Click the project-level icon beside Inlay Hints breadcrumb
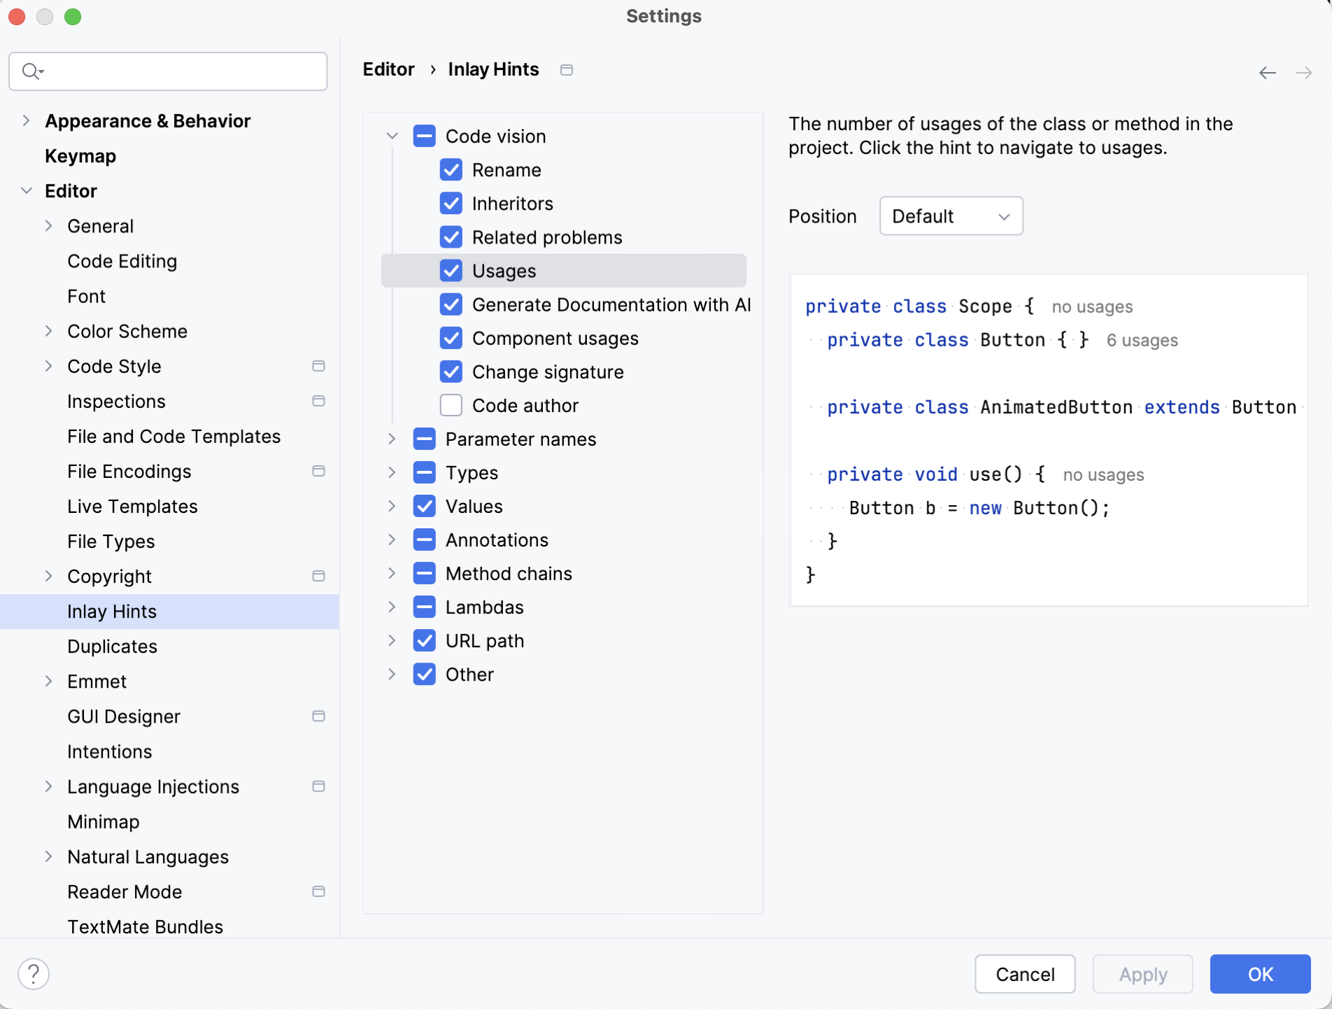Viewport: 1332px width, 1009px height. (567, 70)
